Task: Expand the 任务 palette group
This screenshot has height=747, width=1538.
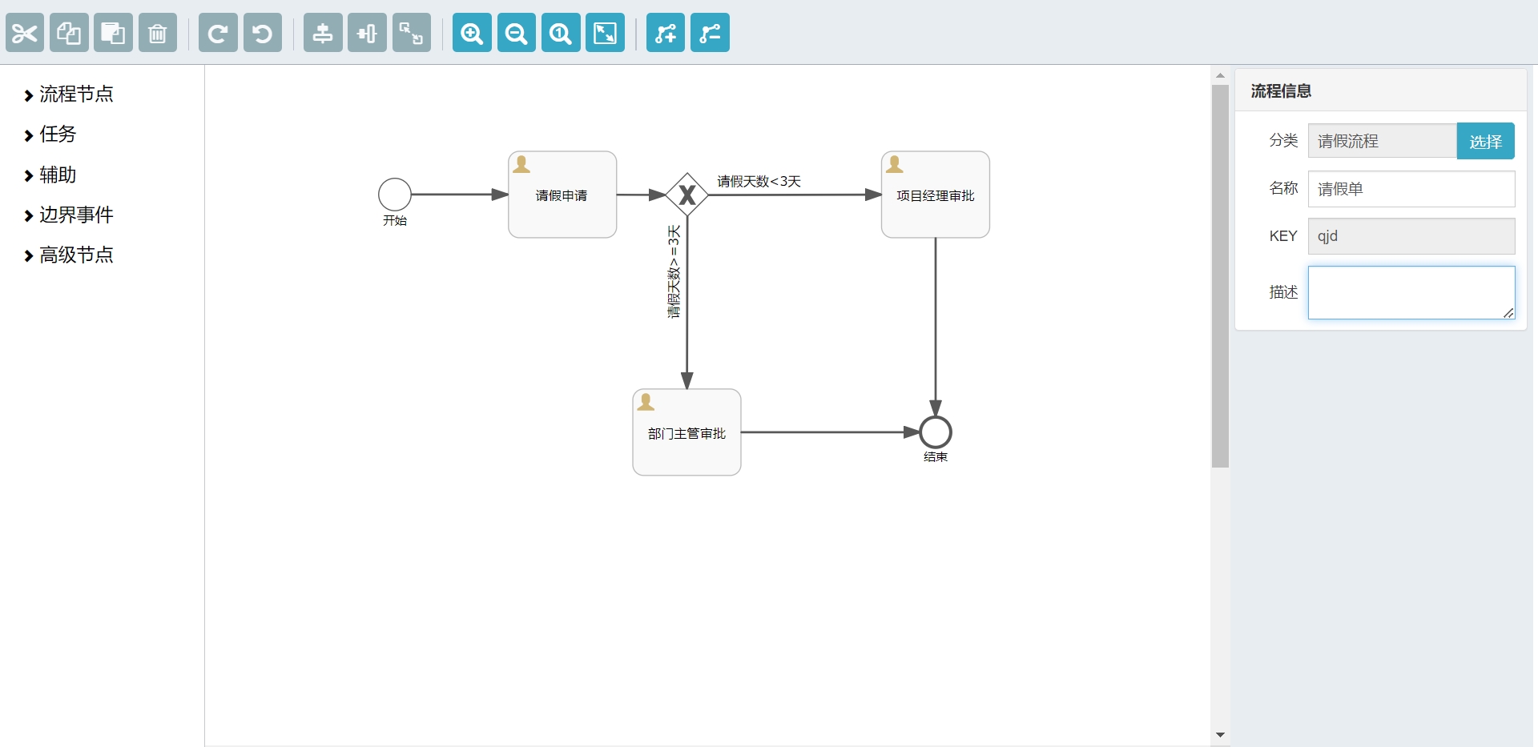Action: coord(57,135)
